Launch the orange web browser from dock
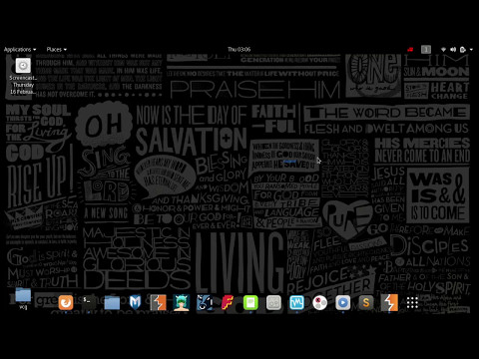479x359 pixels. tap(66, 303)
